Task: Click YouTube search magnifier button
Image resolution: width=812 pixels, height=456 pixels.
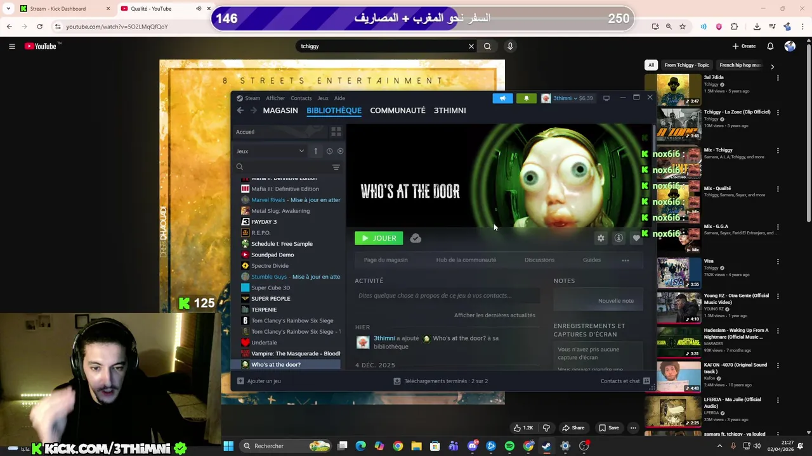Action: point(487,46)
